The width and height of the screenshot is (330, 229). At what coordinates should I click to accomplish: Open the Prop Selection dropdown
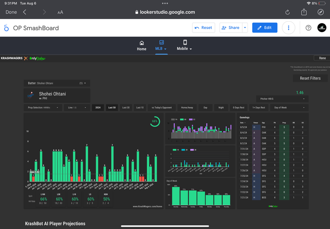[43, 108]
